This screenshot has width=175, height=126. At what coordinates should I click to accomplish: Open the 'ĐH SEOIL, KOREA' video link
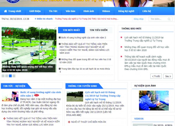(163, 125)
